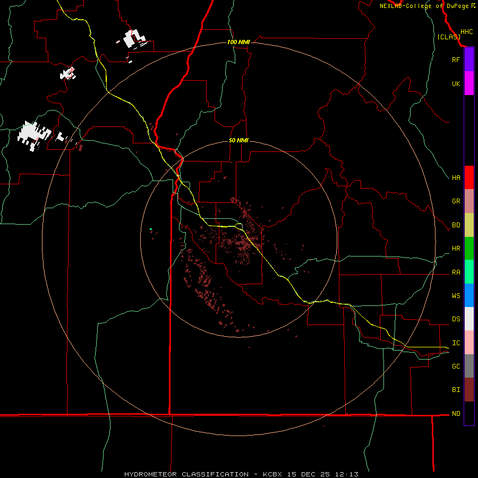This screenshot has height=478, width=478.
Task: Click the RF purple legend swatch
Action: tap(469, 59)
